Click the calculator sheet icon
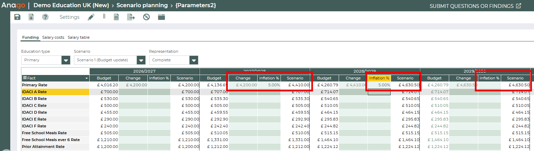The width and height of the screenshot is (534, 151). pyautogui.click(x=116, y=17)
